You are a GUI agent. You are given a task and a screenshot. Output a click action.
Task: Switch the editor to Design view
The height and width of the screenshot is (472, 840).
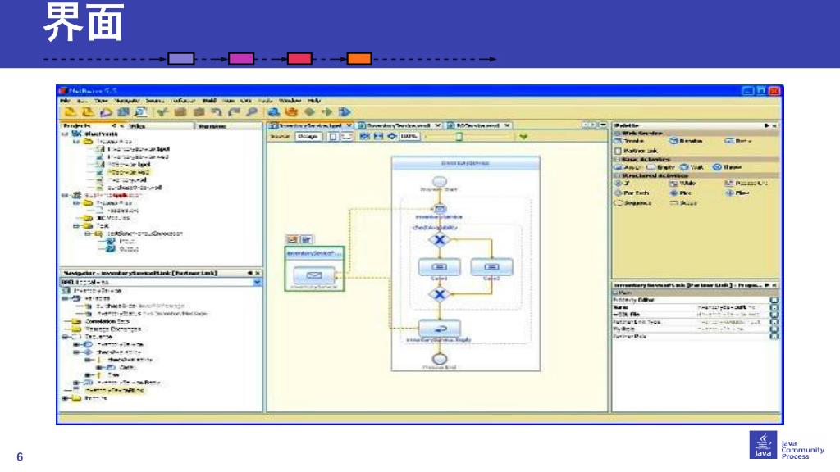[x=307, y=136]
